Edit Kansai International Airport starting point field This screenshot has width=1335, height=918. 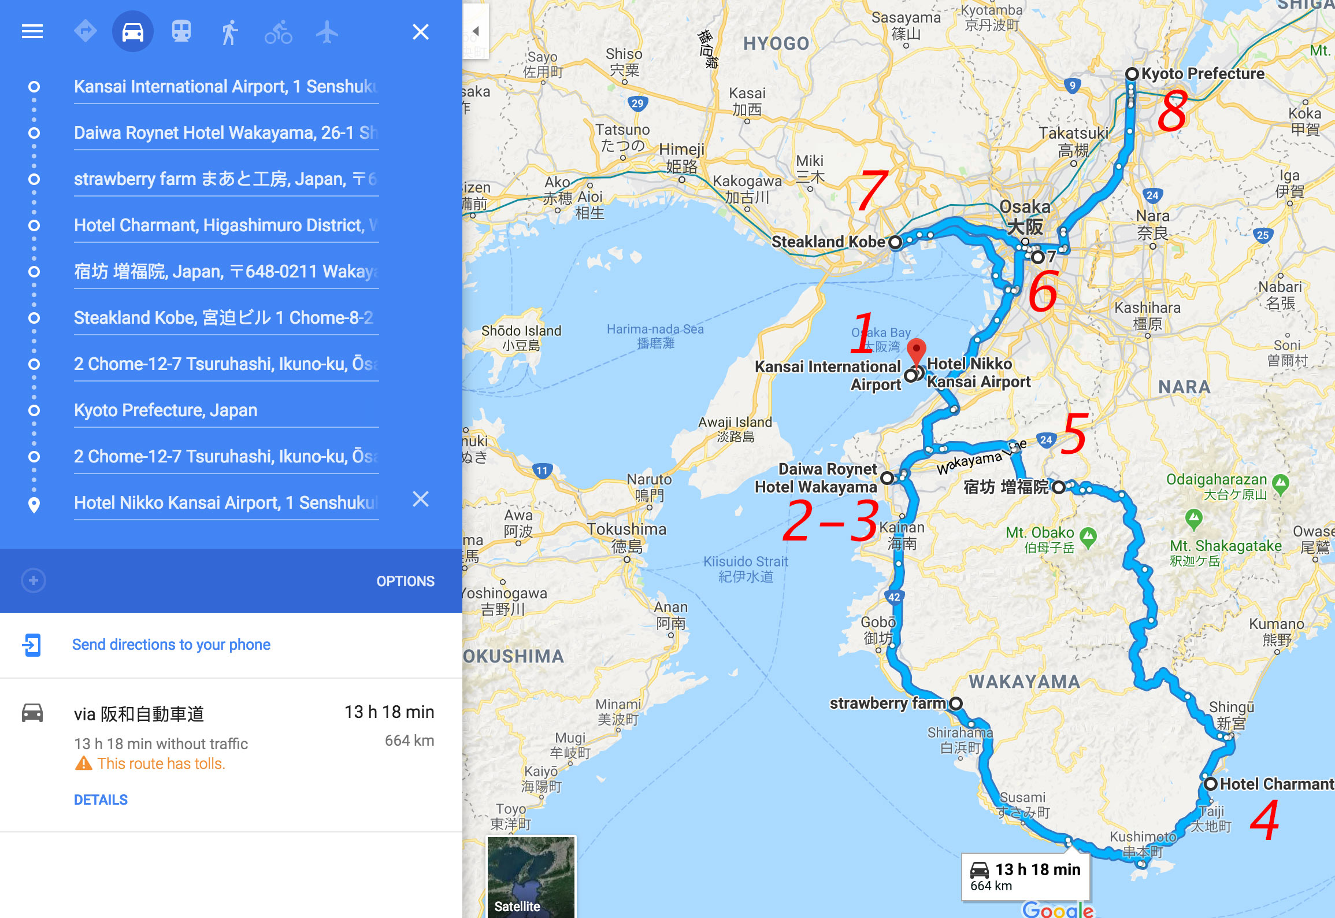pos(226,87)
